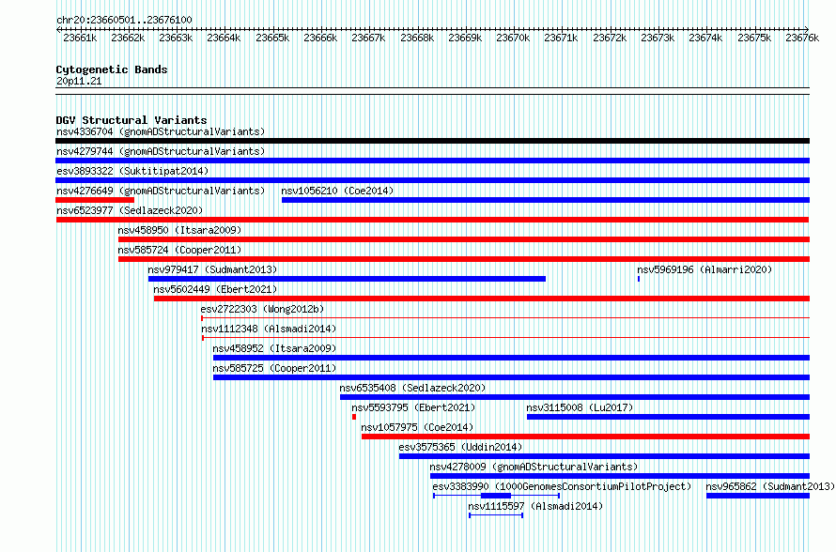836x552 pixels.
Task: Click the 23672k ruler position label
Action: (x=610, y=38)
